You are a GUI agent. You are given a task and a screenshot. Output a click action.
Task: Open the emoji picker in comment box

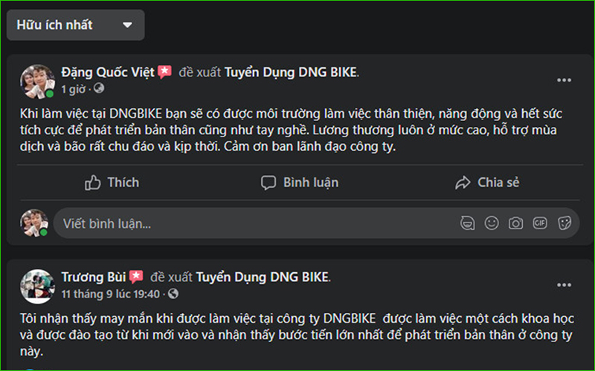tap(492, 223)
